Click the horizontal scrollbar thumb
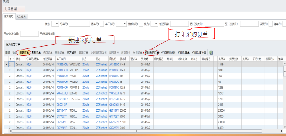 click(136, 131)
